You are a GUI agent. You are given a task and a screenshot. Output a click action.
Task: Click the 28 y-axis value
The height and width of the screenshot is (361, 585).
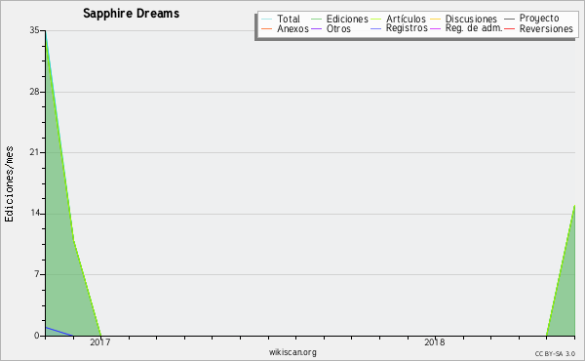[34, 92]
